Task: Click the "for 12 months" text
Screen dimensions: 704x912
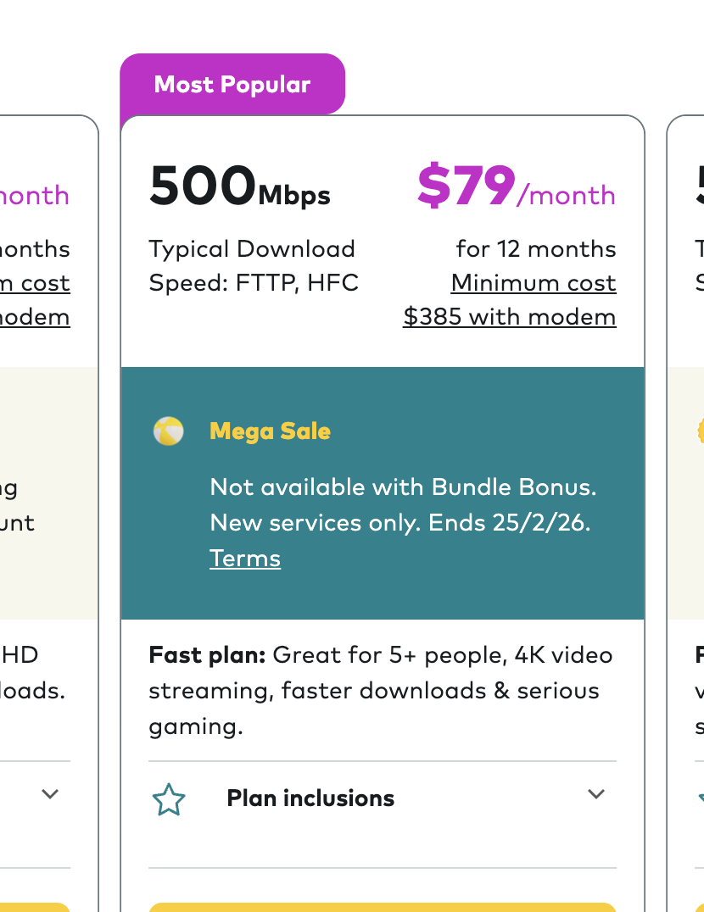Action: tap(535, 249)
